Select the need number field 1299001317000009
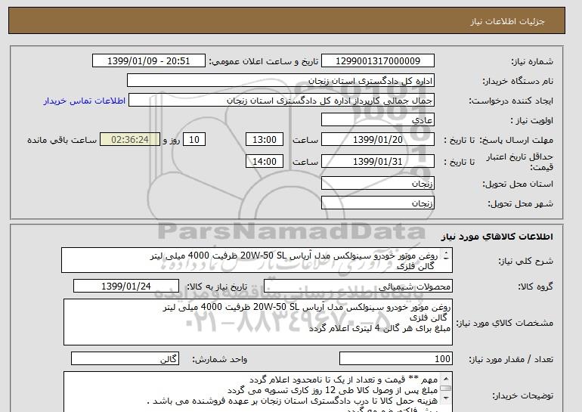The height and width of the screenshot is (412, 582). point(378,61)
